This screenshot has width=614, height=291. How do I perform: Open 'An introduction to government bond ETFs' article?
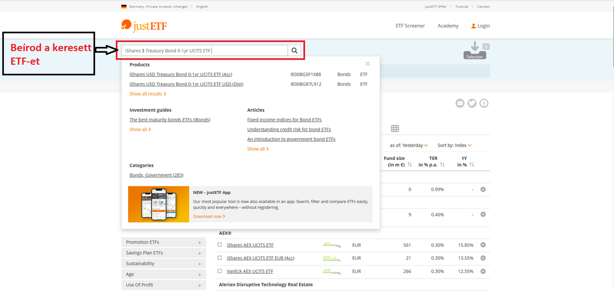tap(291, 139)
